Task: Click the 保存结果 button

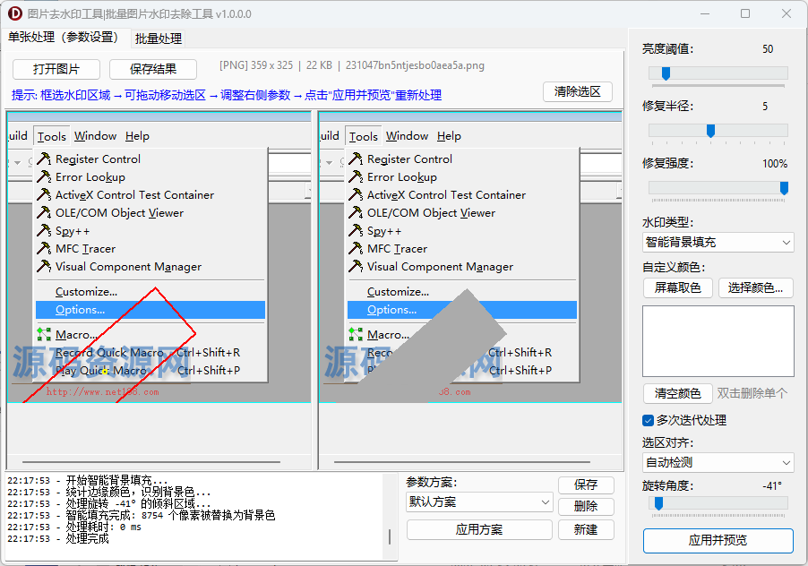Action: click(154, 69)
